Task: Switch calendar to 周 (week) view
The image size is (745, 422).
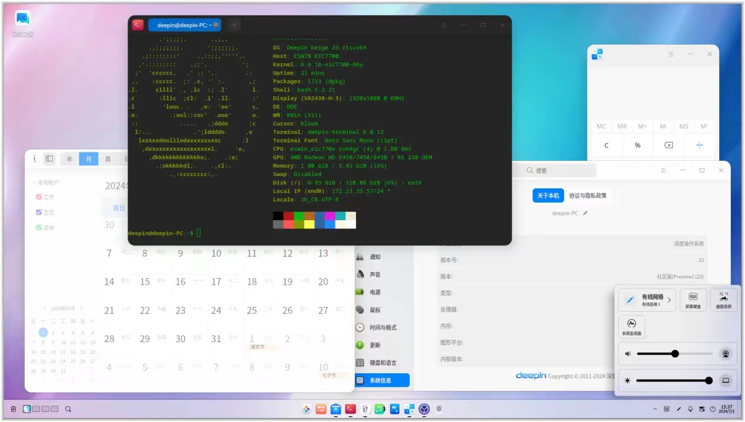Action: [108, 158]
